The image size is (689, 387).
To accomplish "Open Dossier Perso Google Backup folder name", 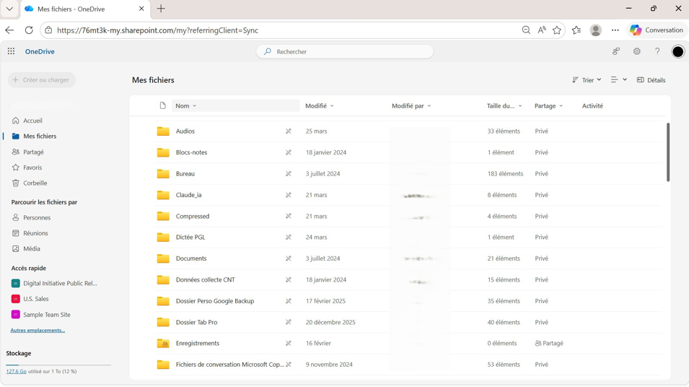I will 215,301.
